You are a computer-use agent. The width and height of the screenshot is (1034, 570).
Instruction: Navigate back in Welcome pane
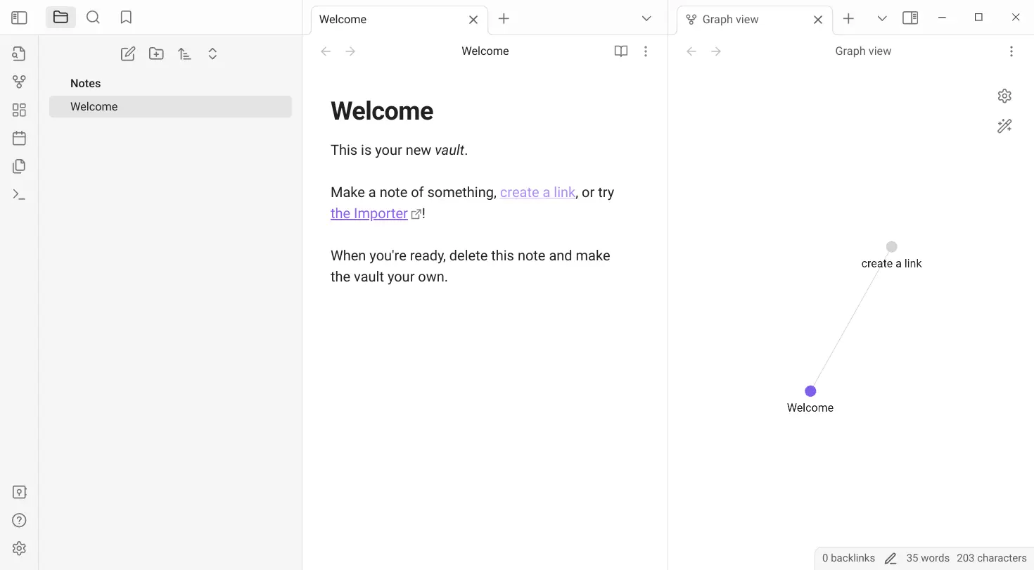326,51
